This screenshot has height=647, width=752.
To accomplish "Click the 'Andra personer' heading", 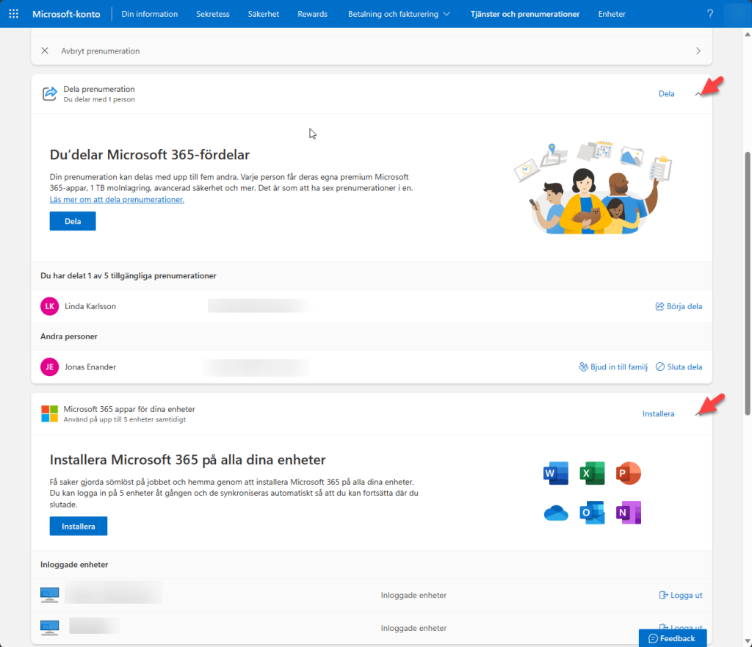I will 69,336.
